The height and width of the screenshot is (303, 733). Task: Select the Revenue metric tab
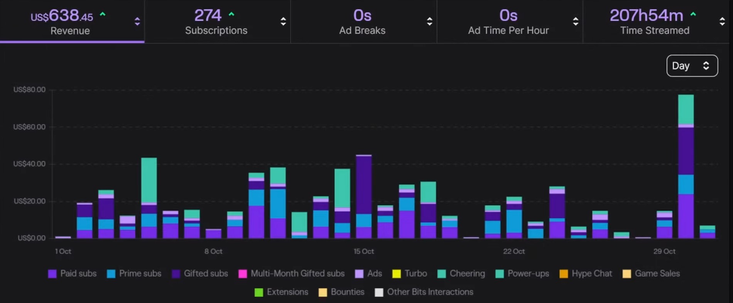pyautogui.click(x=72, y=21)
